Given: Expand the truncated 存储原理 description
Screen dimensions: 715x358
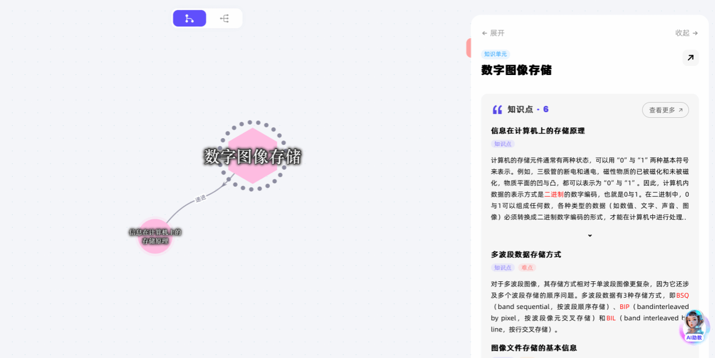Looking at the screenshot, I should coord(590,236).
